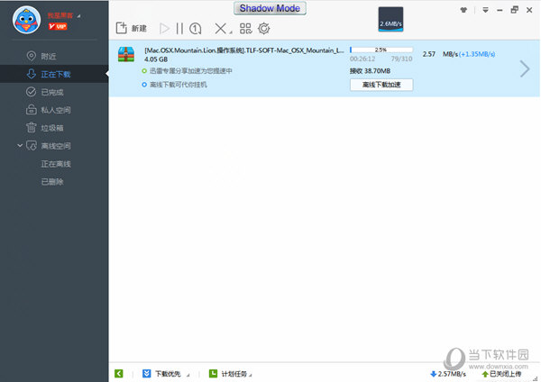Click the 下载优先 mode icon

147,373
